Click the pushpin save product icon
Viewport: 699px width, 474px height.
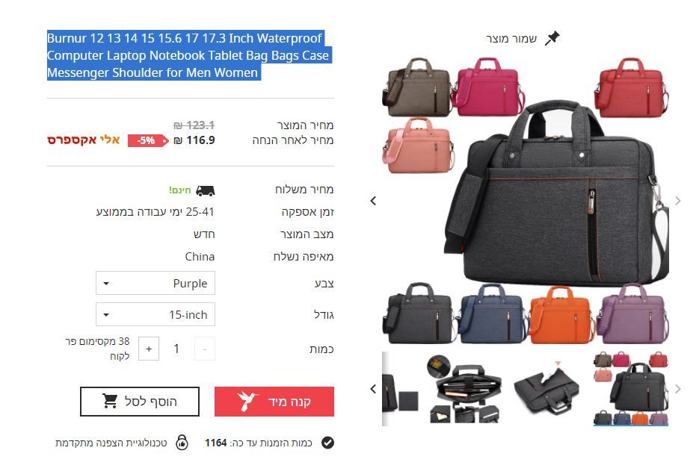(x=552, y=38)
